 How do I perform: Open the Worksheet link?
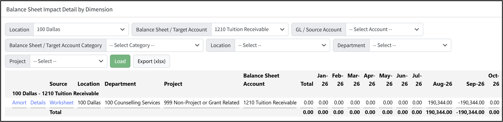[62, 103]
